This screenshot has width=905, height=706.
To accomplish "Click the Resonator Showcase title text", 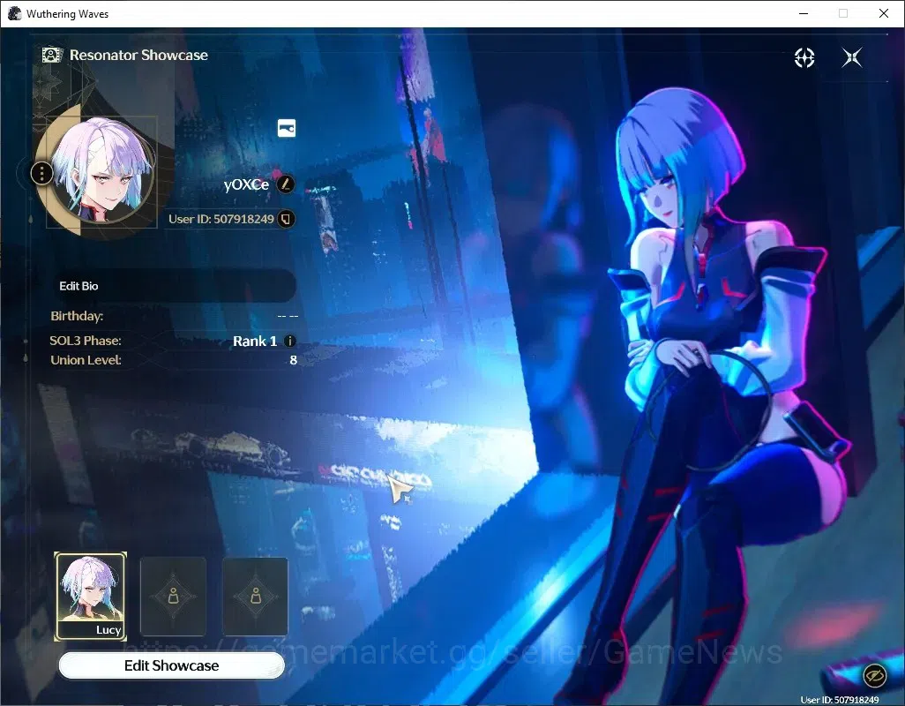I will pos(138,55).
